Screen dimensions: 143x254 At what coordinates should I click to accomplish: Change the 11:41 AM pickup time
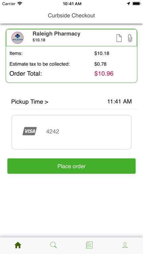click(x=120, y=101)
